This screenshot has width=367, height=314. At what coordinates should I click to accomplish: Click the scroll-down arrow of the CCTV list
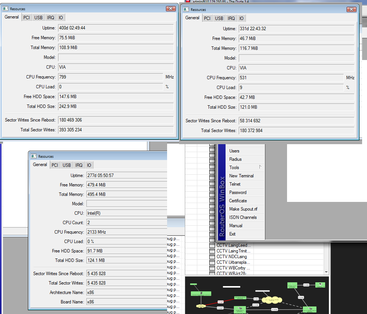point(326,272)
